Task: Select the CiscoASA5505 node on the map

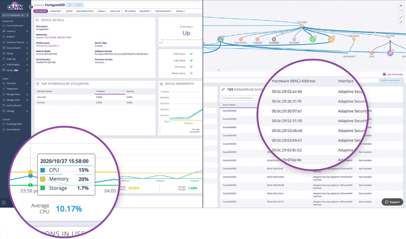Action: 274,39
